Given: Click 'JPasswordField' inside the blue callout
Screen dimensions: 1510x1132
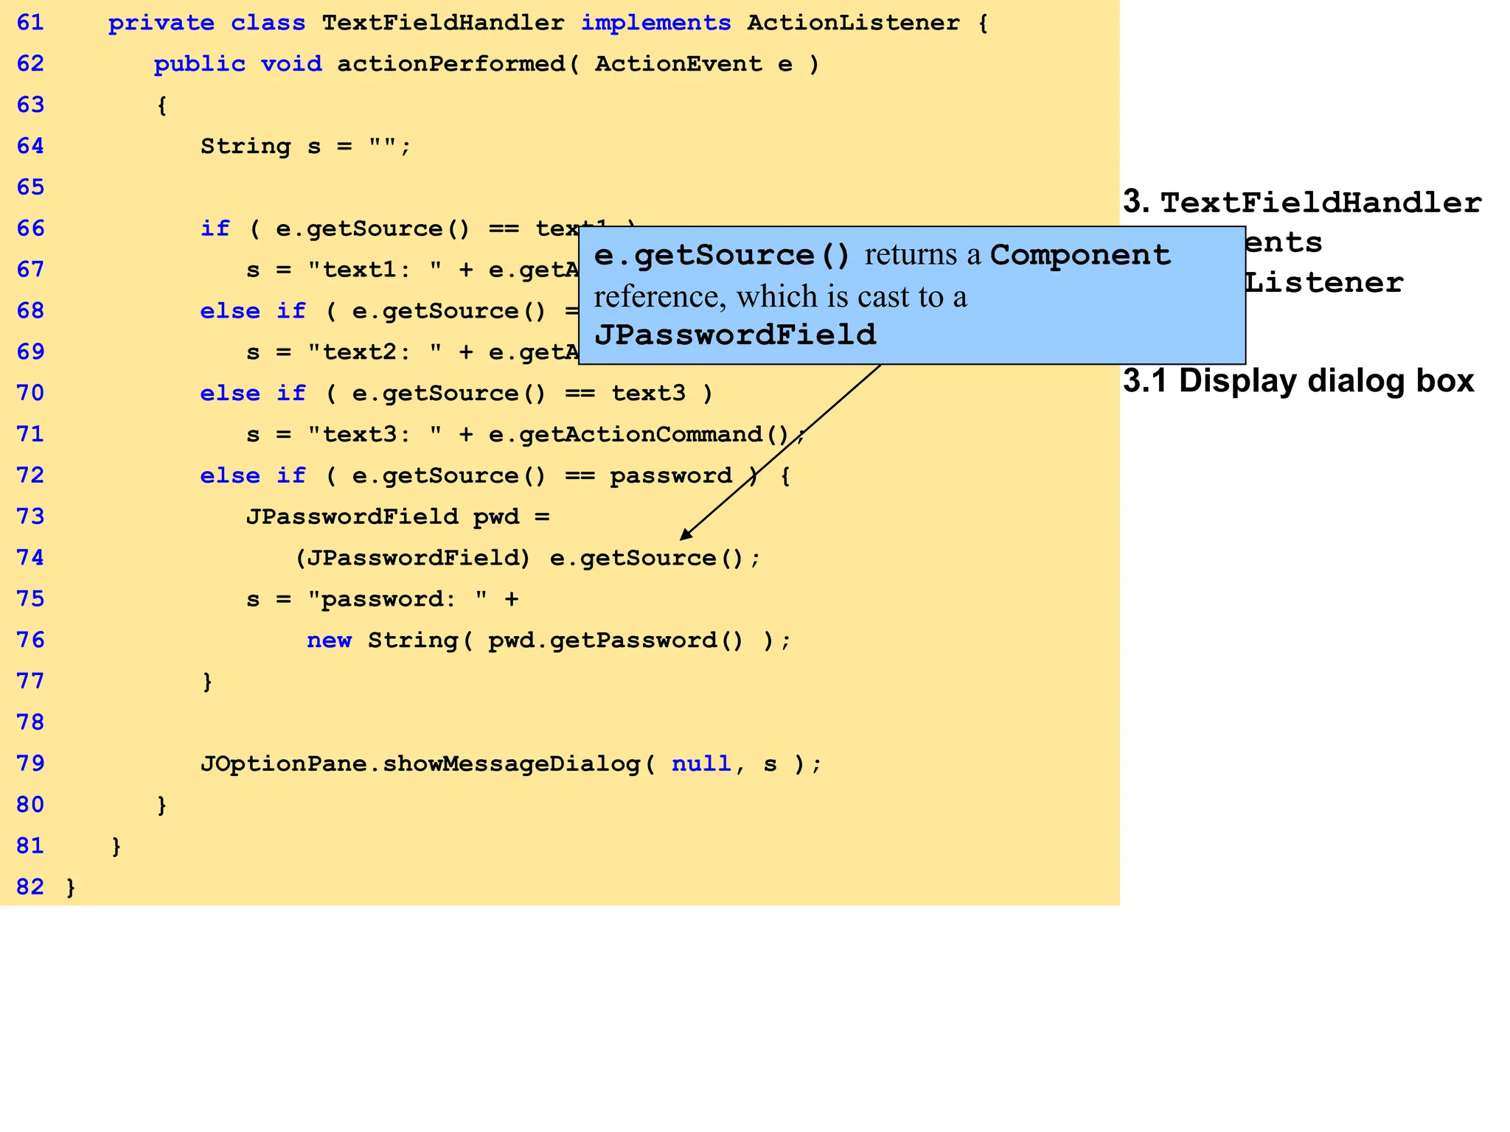Looking at the screenshot, I should 735,335.
